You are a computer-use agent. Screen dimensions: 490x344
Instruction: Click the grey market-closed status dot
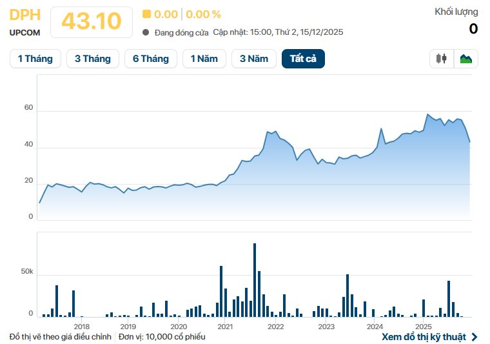pos(146,32)
